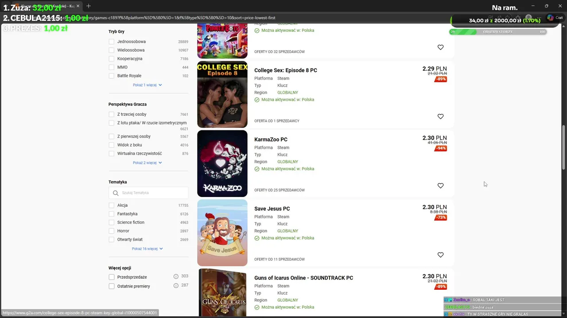Image resolution: width=567 pixels, height=318 pixels.
Task: Enable the Kooperacyjna checkbox
Action: (112, 59)
